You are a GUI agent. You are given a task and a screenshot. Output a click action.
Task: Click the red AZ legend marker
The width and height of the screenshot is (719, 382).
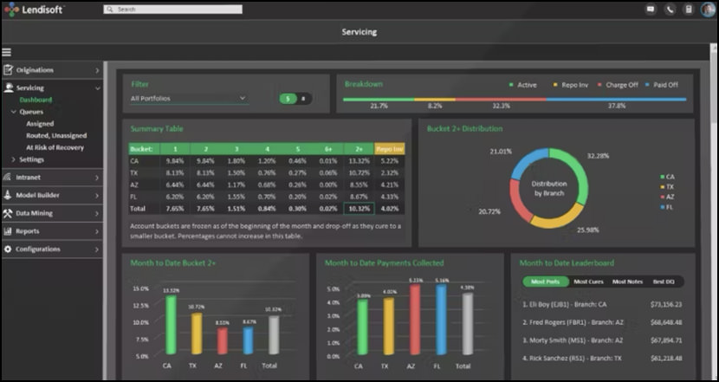point(662,197)
